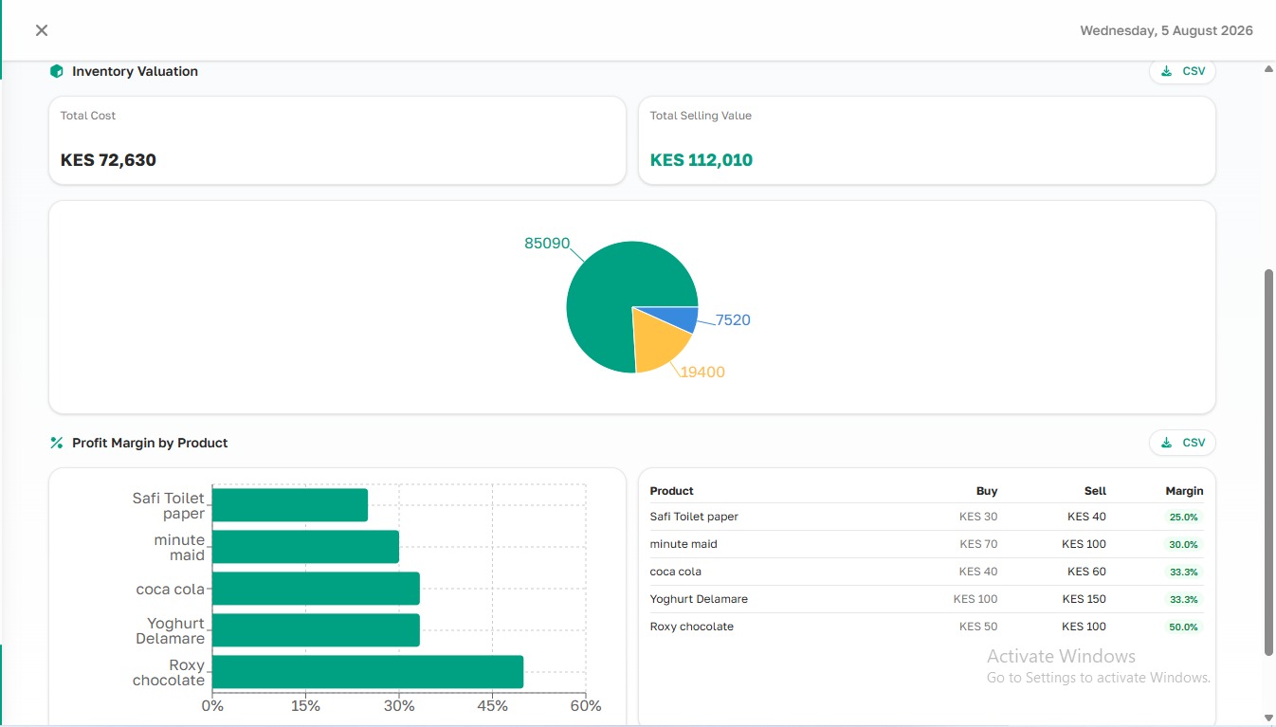Image resolution: width=1276 pixels, height=727 pixels.
Task: Click the vertical scrollbar thumb
Action: pos(1269,462)
